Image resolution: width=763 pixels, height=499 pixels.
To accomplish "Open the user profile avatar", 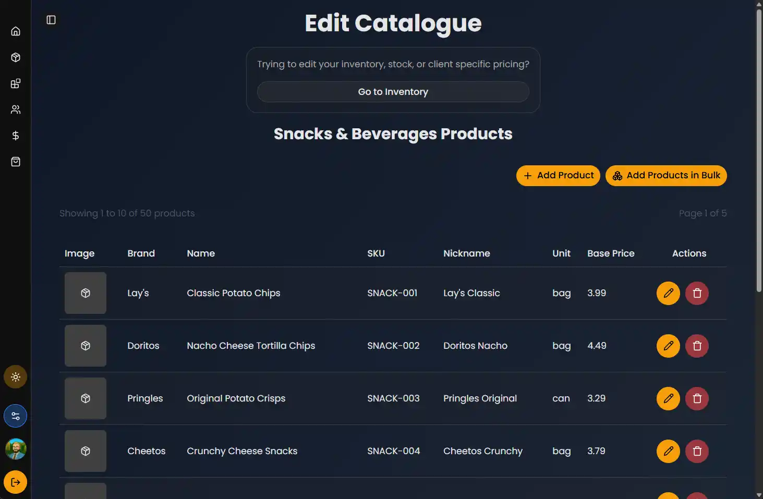I will point(16,449).
